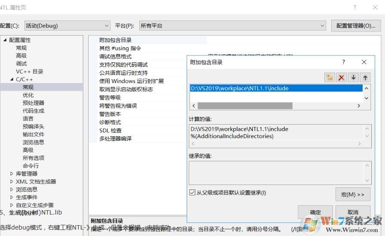Expand the 浏览信息 top-level node arrow
Image resolution: width=385 pixels, height=236 pixels.
(12, 190)
